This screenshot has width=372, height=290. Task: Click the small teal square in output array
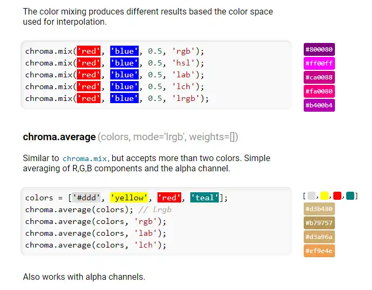[350, 195]
